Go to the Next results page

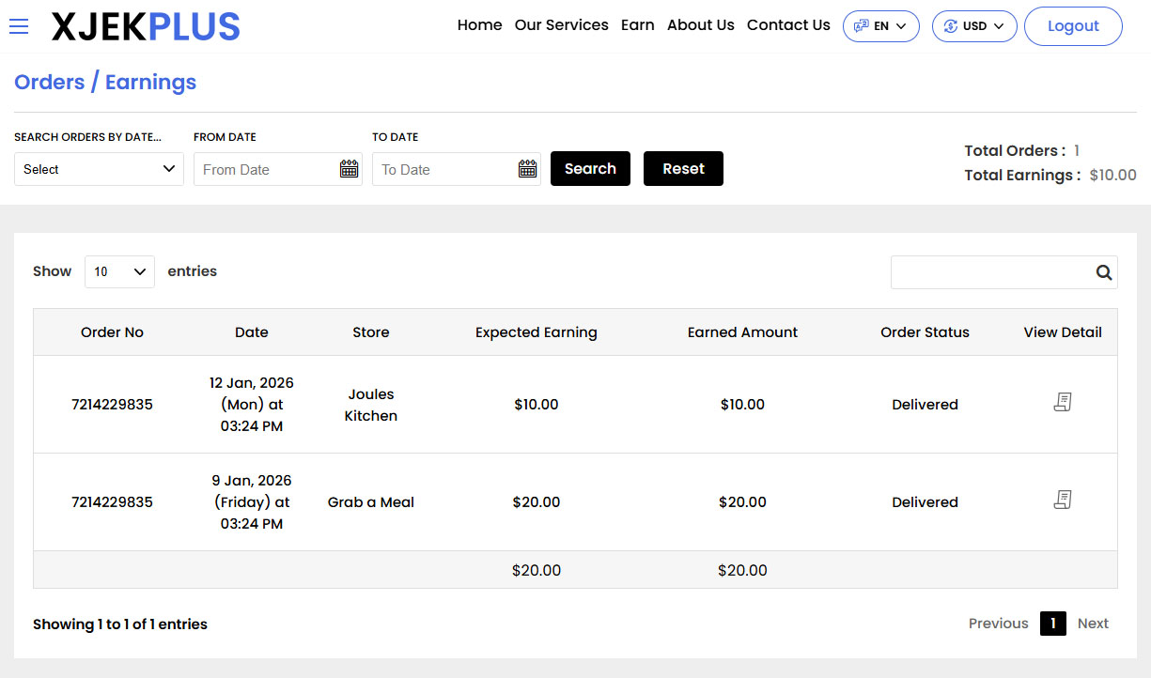click(1093, 623)
